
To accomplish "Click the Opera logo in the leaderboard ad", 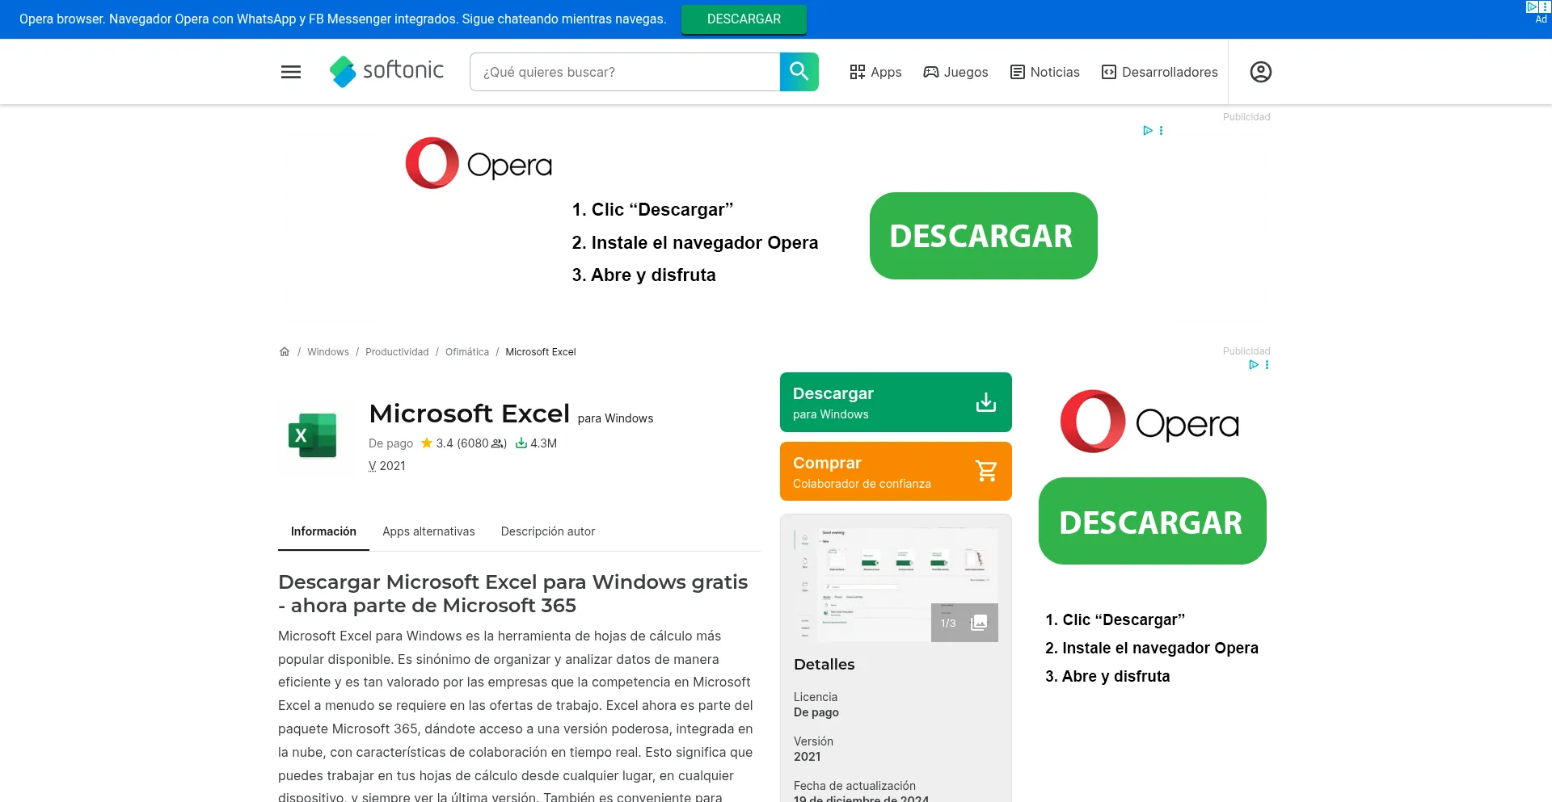I will tap(479, 164).
